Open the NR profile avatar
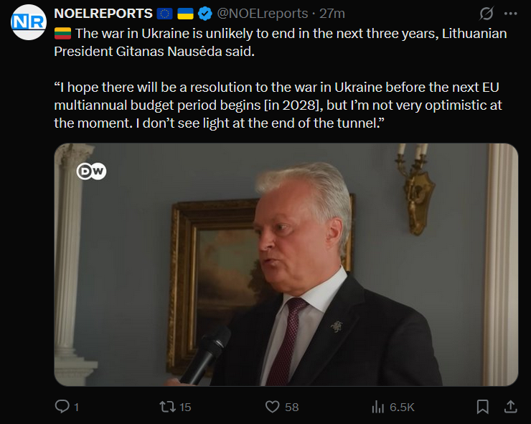 coord(28,22)
